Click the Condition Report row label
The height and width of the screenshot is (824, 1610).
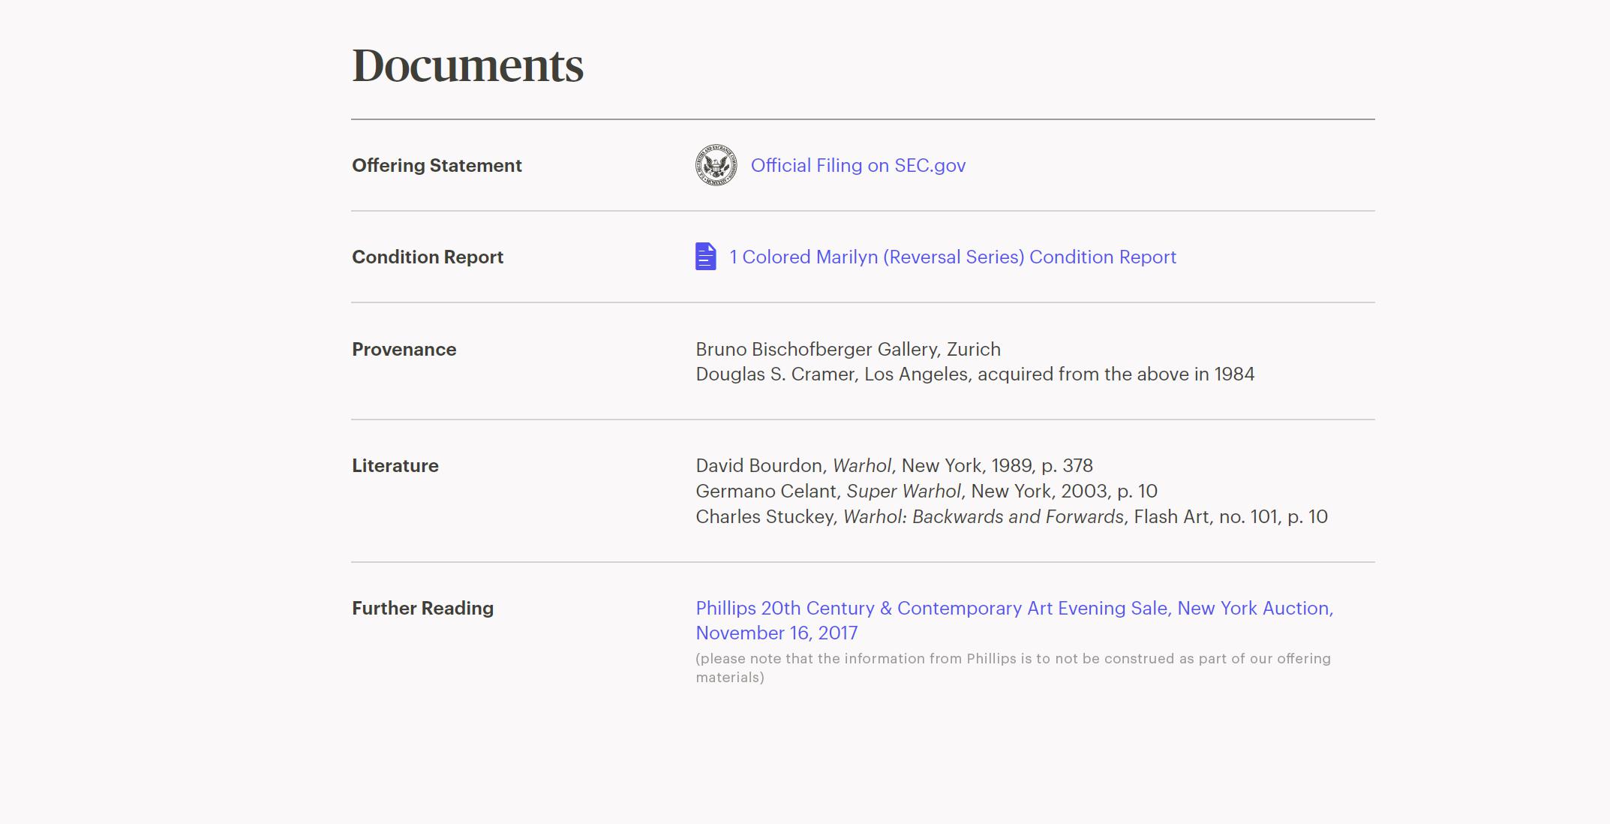coord(427,257)
